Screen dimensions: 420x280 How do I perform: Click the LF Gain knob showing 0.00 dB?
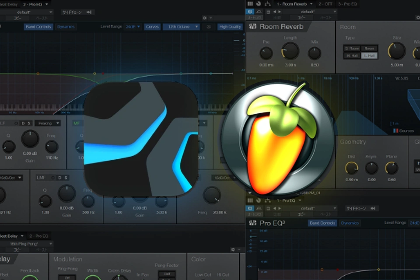click(30, 139)
